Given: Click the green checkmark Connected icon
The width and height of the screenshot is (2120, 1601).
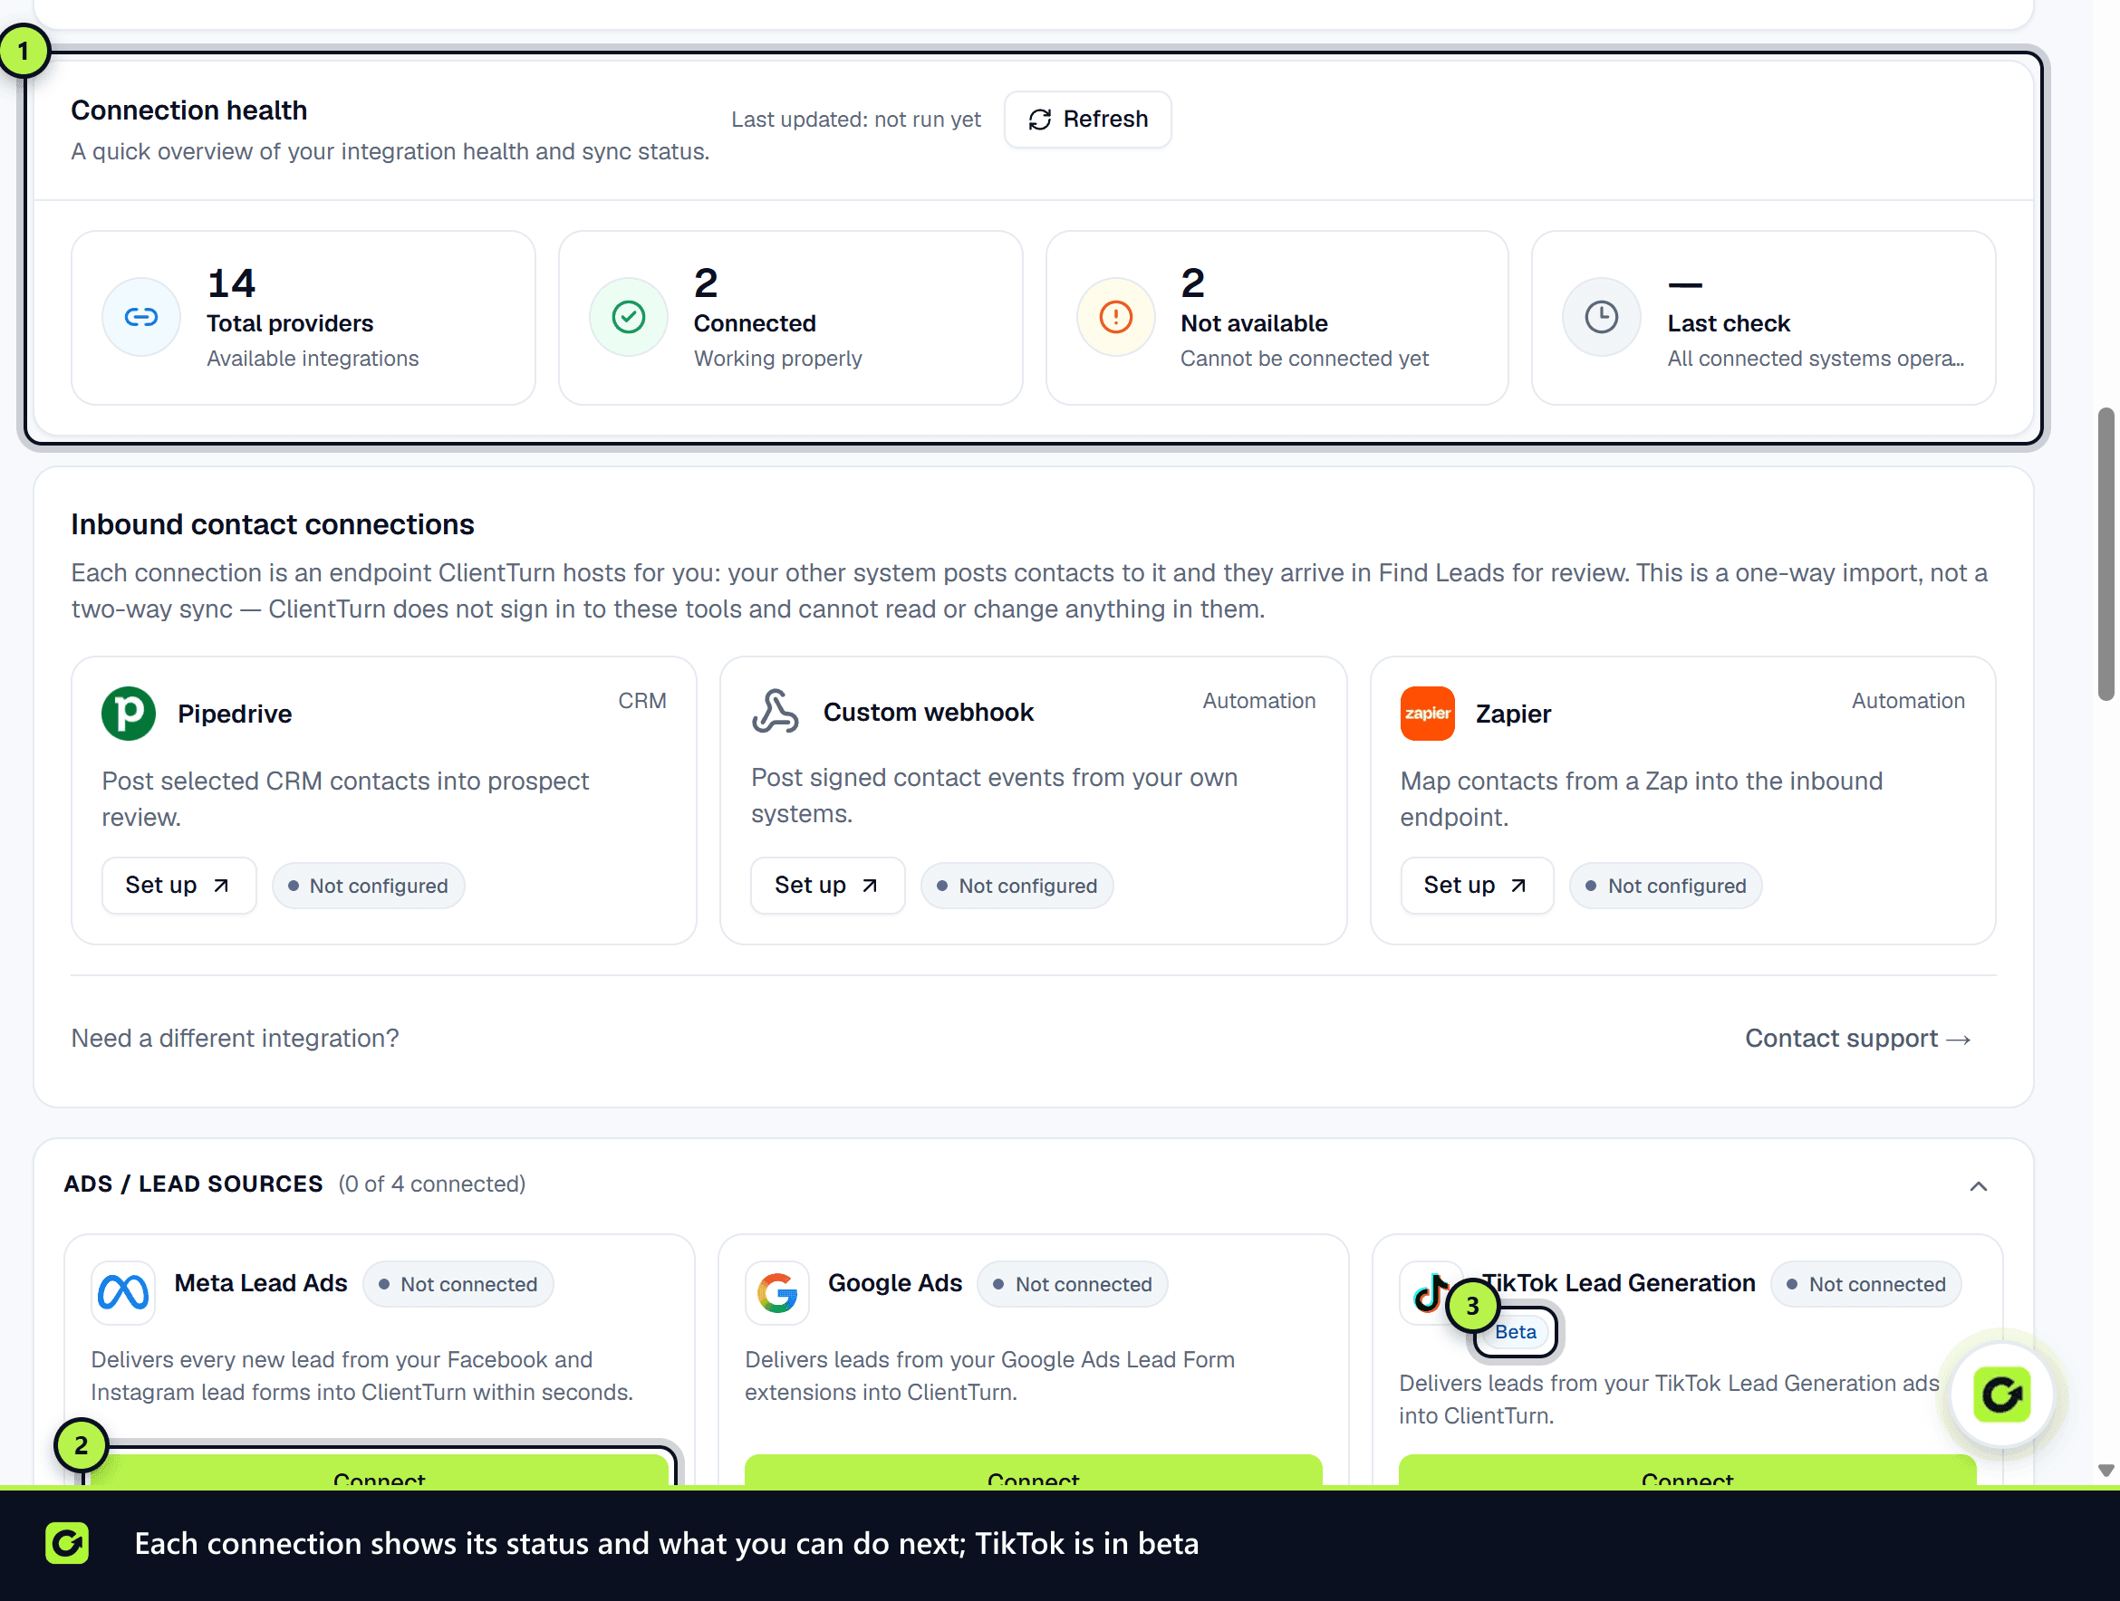Looking at the screenshot, I should click(x=628, y=316).
